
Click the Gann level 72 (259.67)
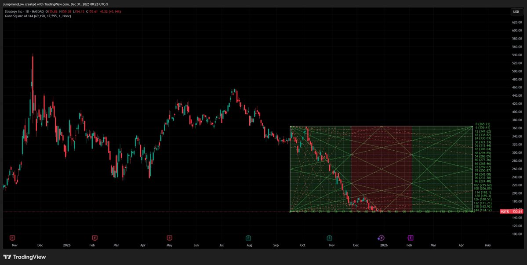(x=483, y=167)
